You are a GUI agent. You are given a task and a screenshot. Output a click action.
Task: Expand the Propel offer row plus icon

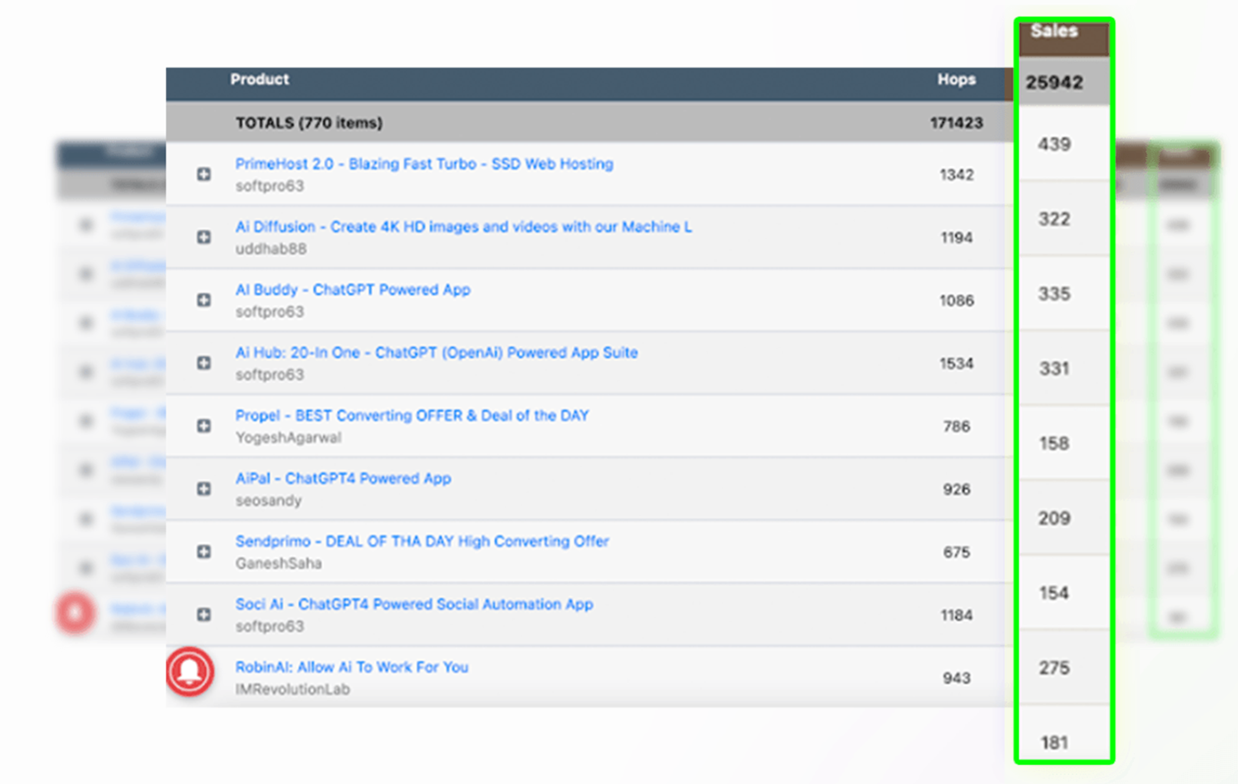pyautogui.click(x=203, y=426)
